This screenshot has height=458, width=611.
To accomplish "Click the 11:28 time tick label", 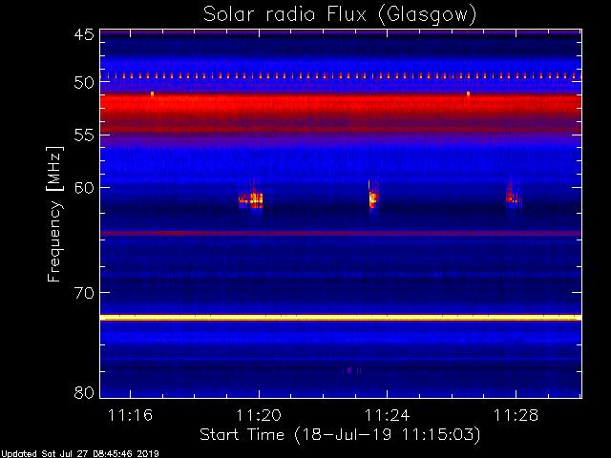I will [x=516, y=415].
